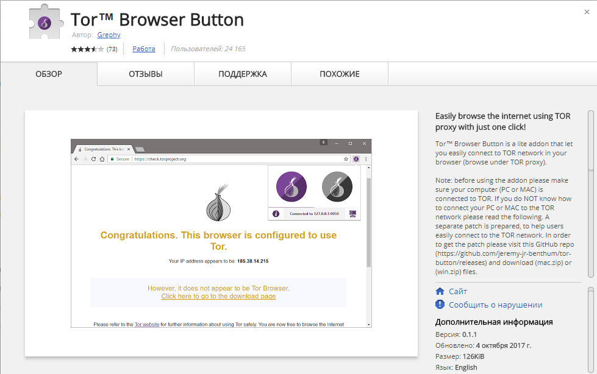Click the star rating with 73 reviews
This screenshot has height=374, width=597.
[94, 49]
